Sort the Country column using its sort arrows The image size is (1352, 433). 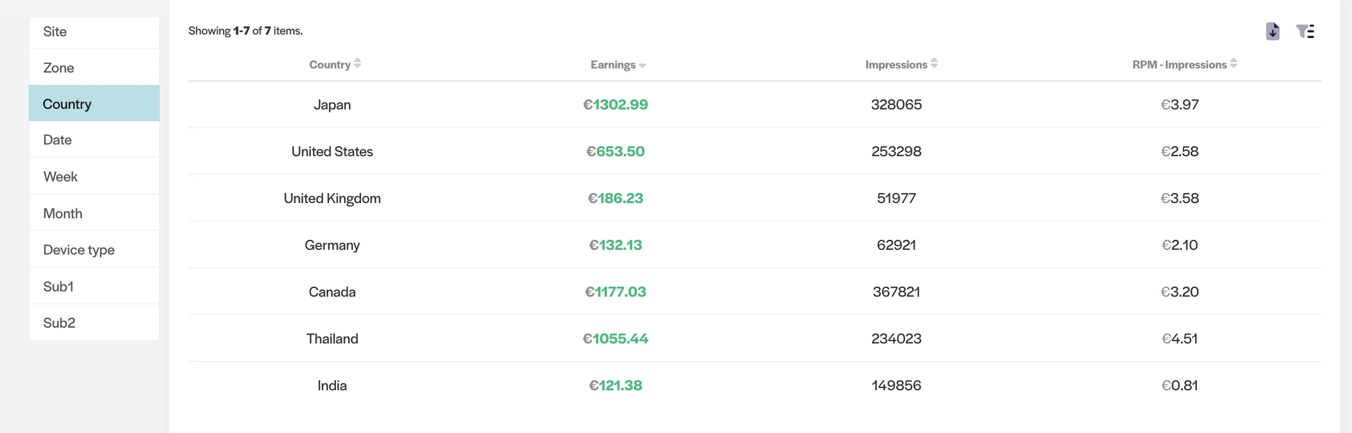point(357,64)
